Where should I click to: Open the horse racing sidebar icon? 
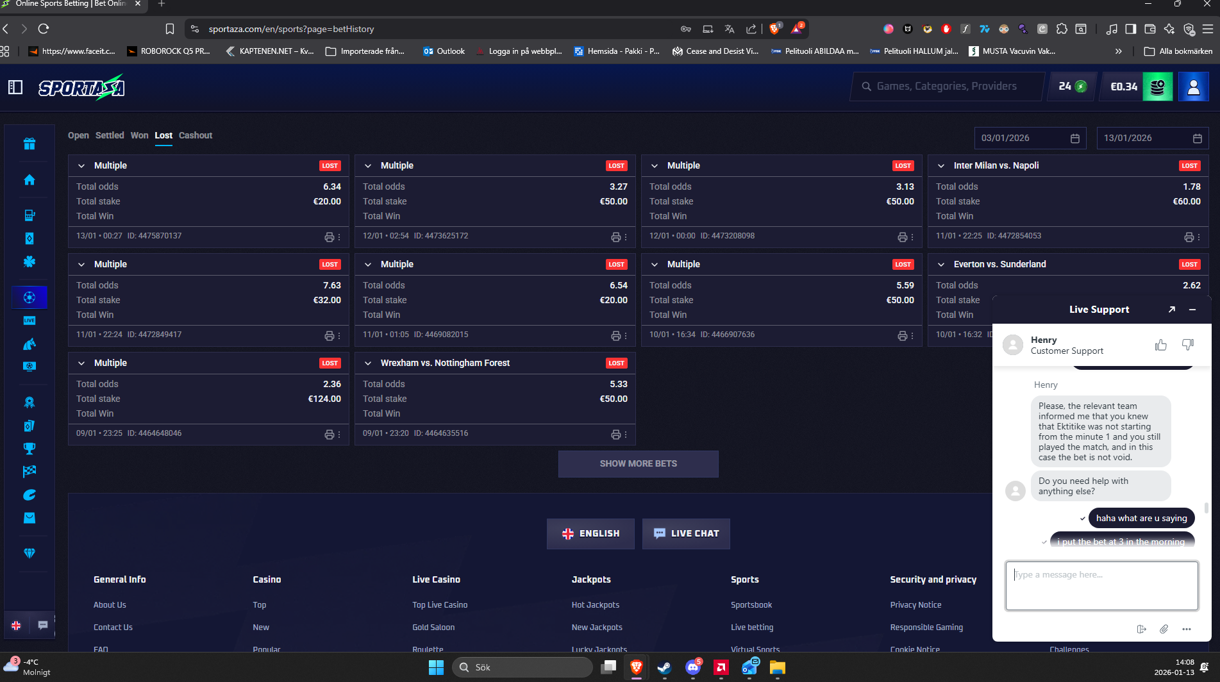pos(29,344)
